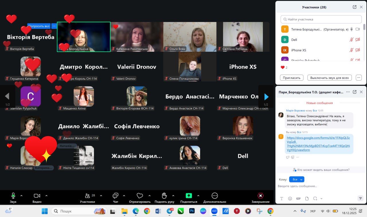Mute the microphone using the Звук button
Viewport: 367px width, 217px height.
click(13, 196)
